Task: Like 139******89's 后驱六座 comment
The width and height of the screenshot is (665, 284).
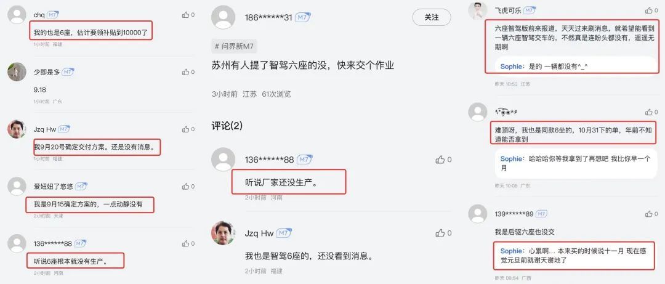Action: (x=651, y=214)
